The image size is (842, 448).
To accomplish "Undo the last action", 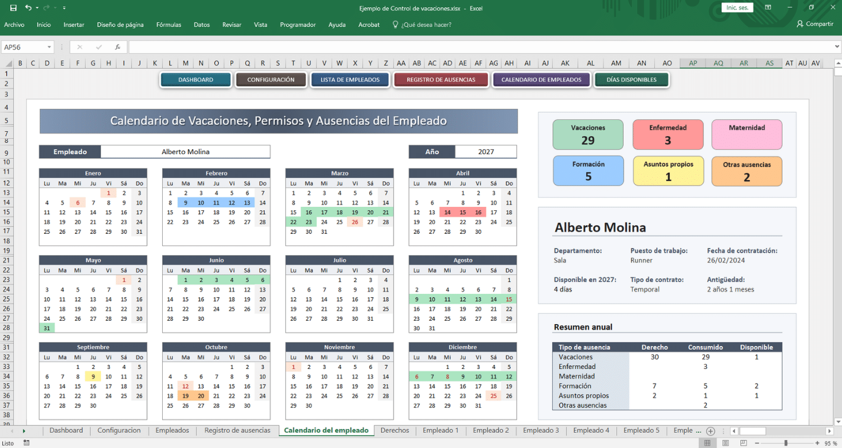I will (x=28, y=8).
